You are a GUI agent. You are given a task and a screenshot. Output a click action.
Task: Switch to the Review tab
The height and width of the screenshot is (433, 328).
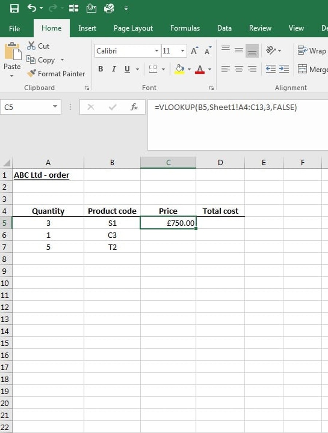pos(260,28)
